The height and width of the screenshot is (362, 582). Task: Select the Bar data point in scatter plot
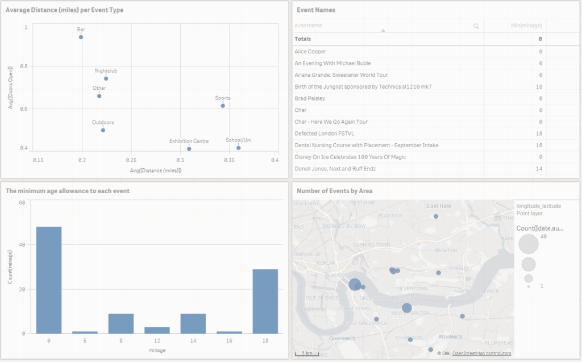click(81, 37)
